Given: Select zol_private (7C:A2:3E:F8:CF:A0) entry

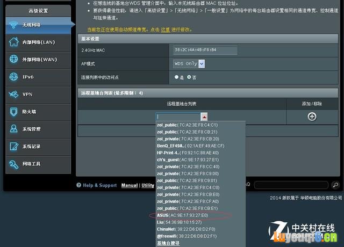Looking at the screenshot, I should click(x=188, y=201).
